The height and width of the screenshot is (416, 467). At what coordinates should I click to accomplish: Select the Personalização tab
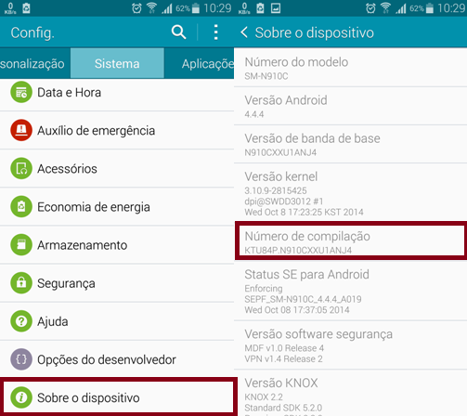click(x=35, y=63)
